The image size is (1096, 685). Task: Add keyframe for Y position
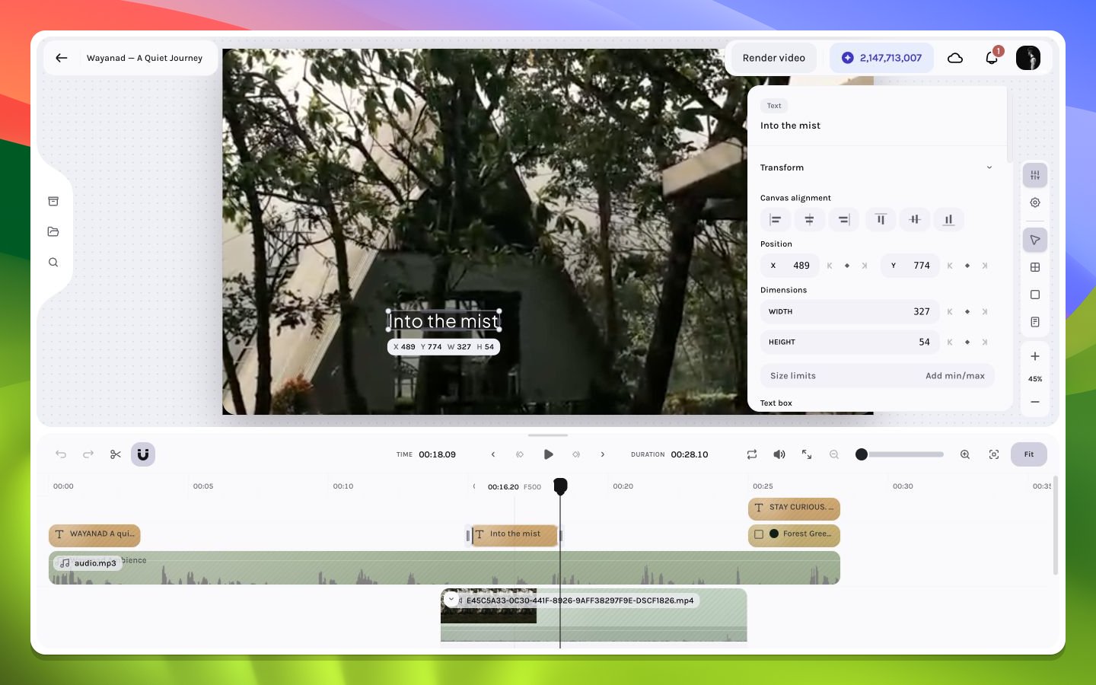pos(967,266)
